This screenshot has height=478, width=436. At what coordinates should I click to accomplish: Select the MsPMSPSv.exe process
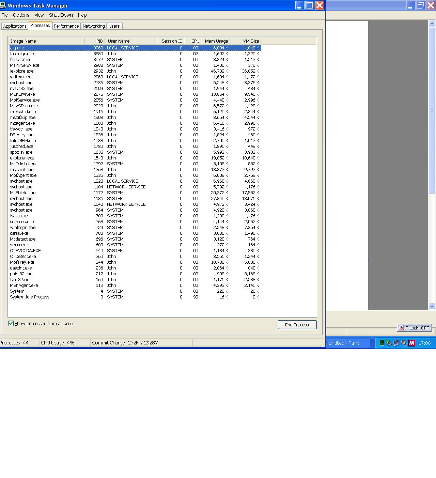click(x=135, y=65)
